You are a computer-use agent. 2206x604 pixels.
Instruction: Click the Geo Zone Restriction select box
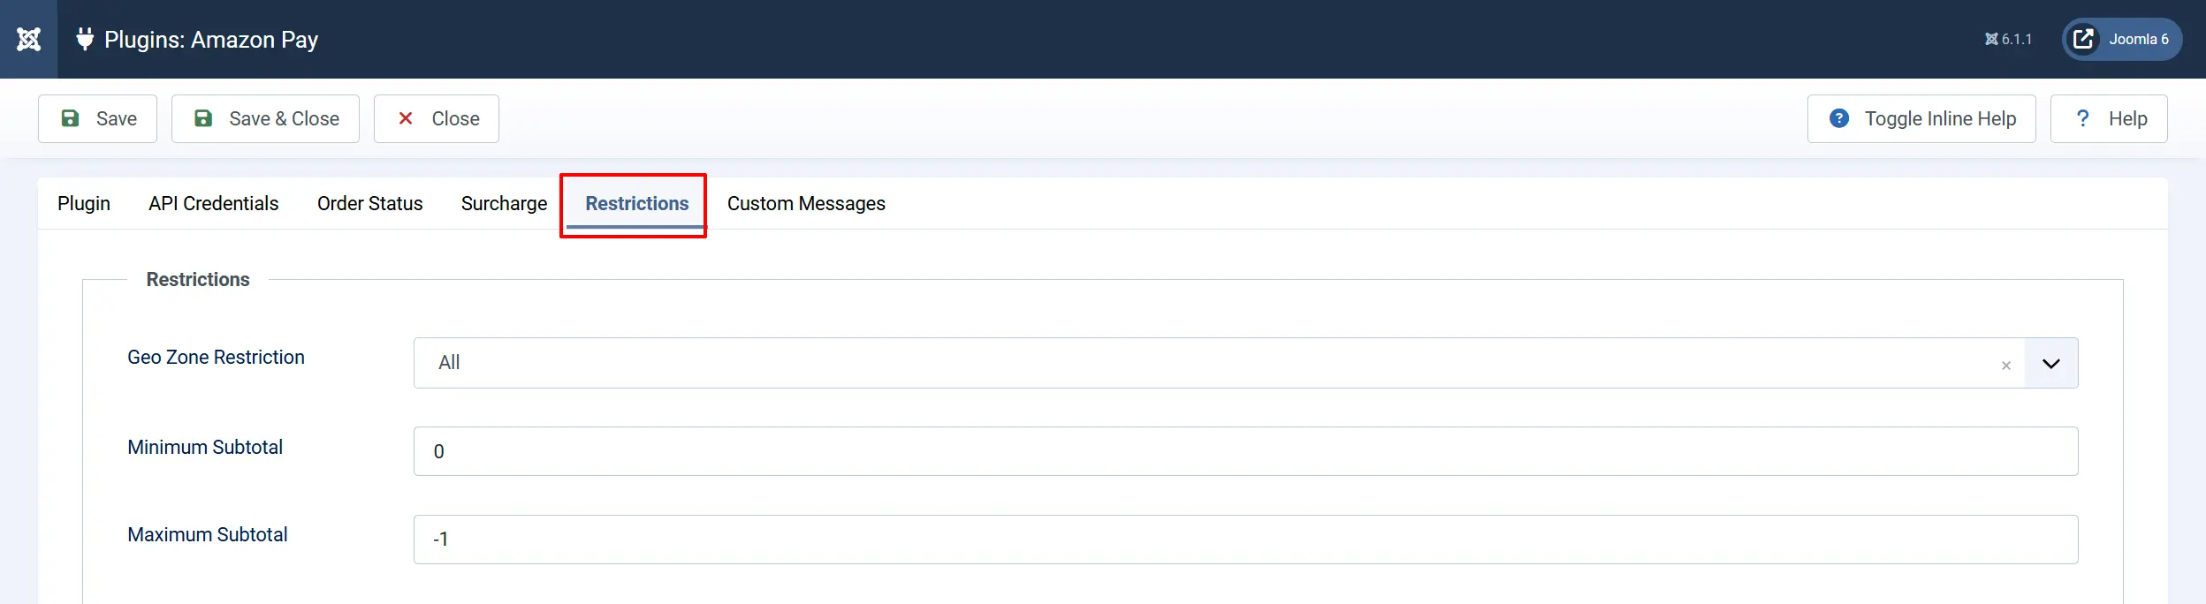tap(1245, 363)
